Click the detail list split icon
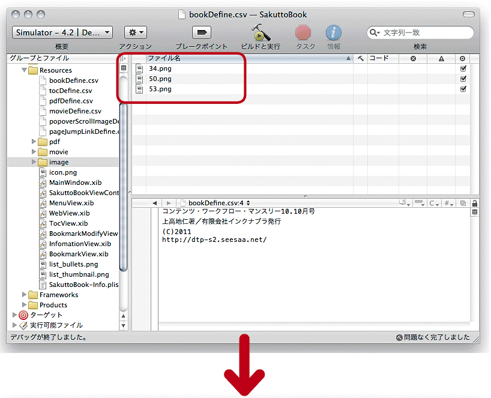 pos(124,68)
